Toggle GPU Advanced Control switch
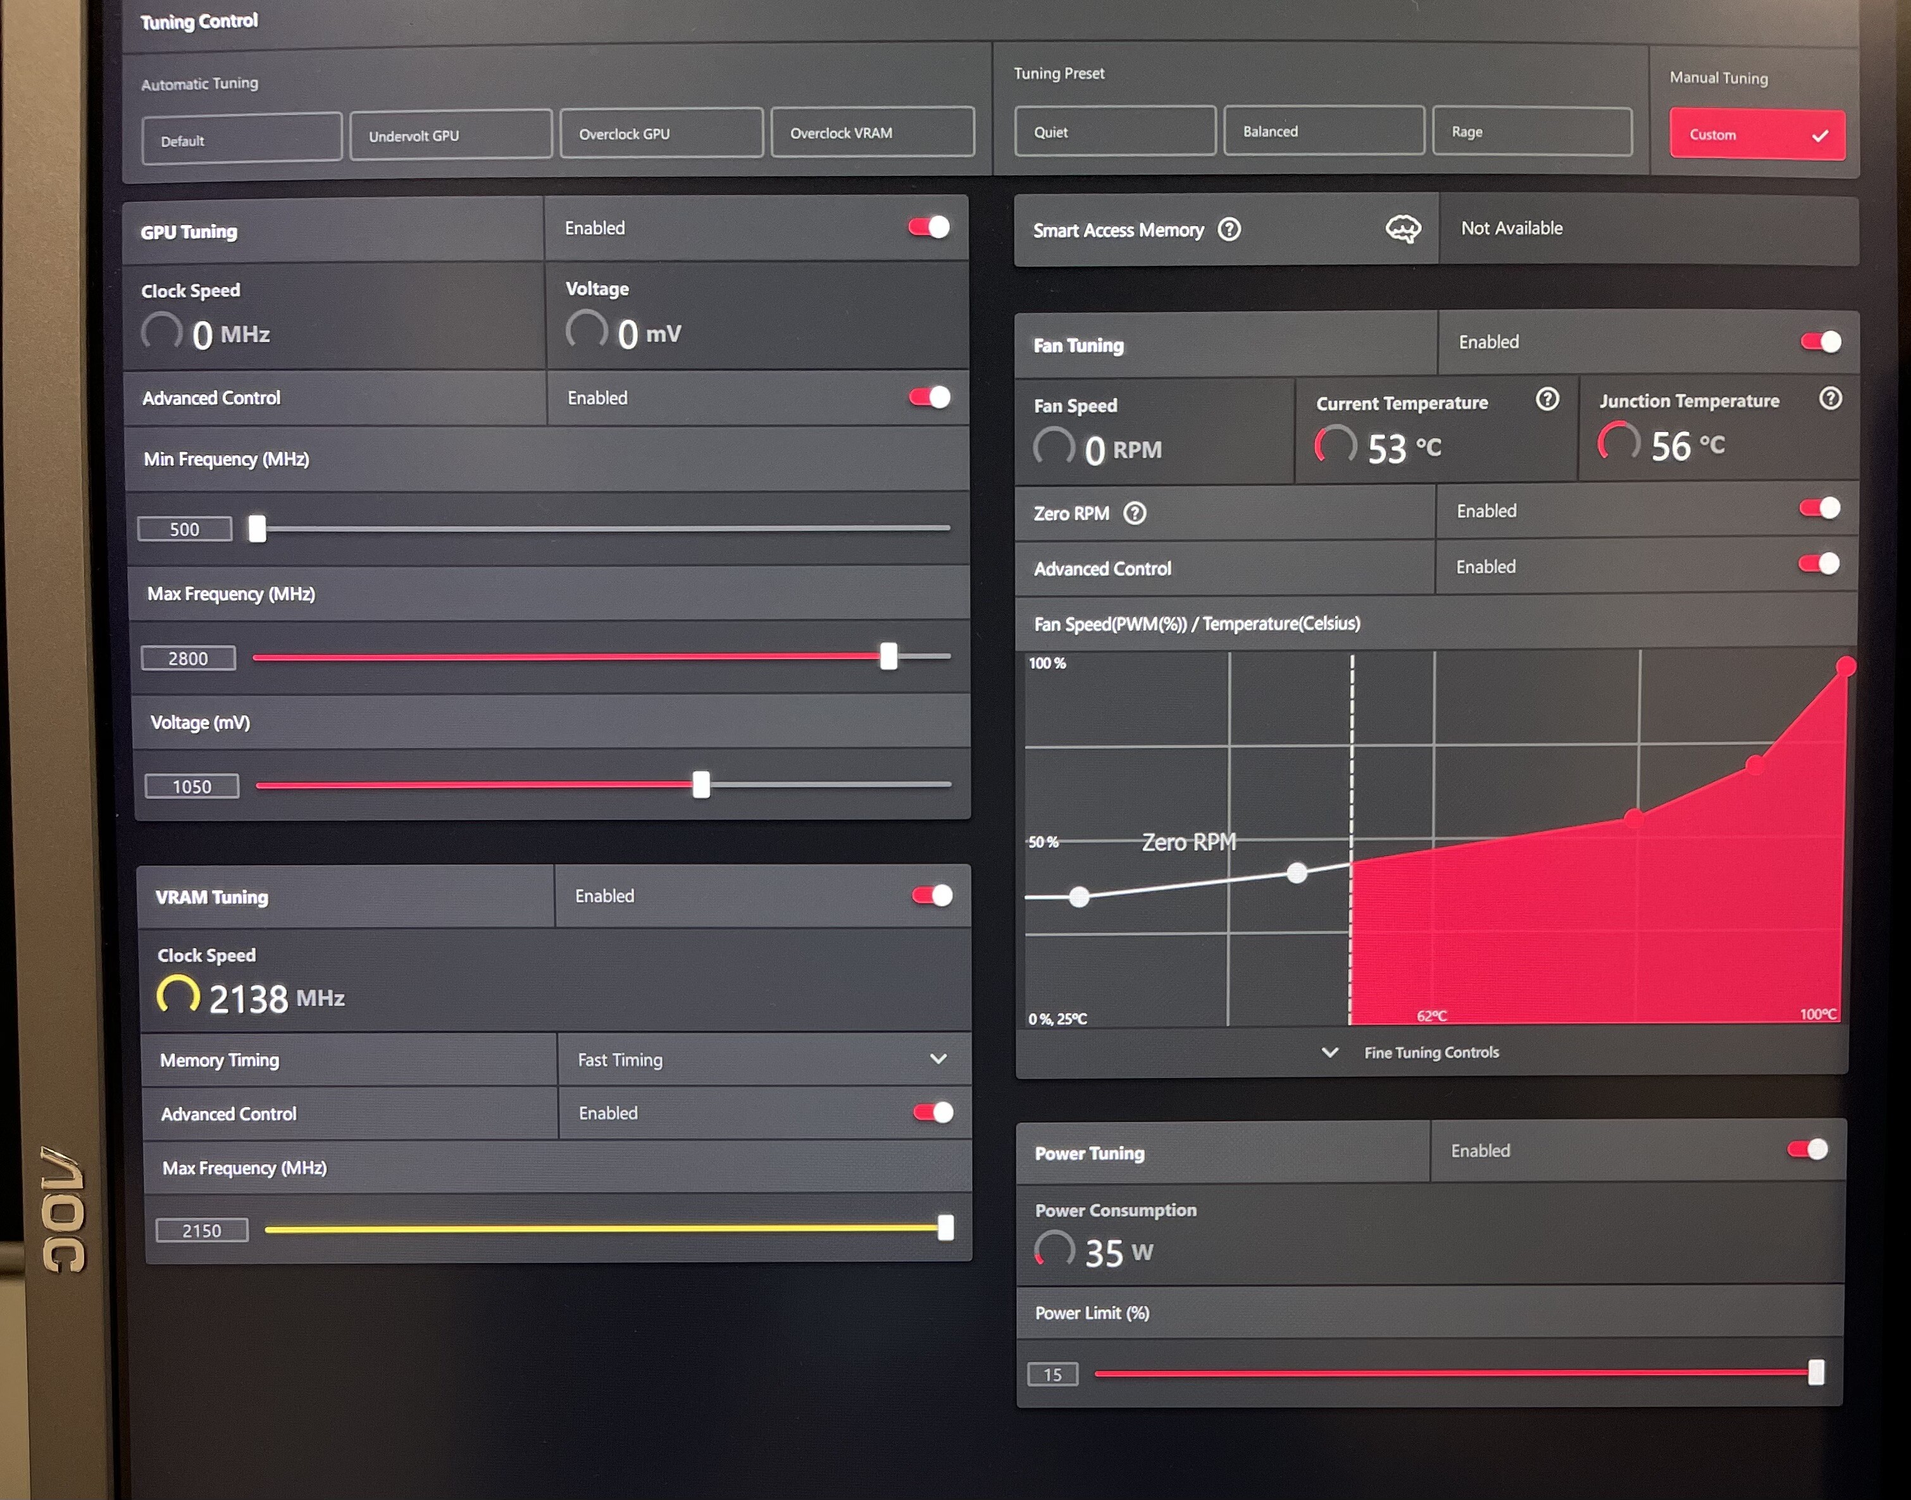Screen dimensions: 1911x1500 pos(930,397)
